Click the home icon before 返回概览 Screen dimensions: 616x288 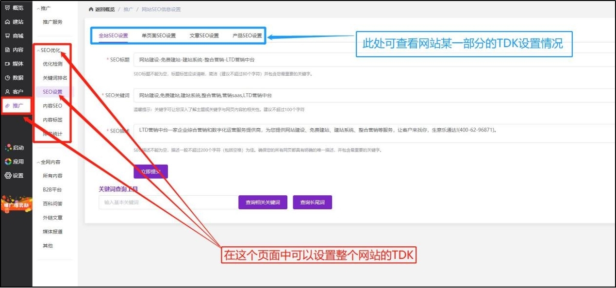(x=91, y=10)
